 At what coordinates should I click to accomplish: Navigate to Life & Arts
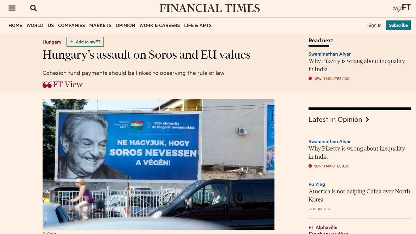(198, 25)
